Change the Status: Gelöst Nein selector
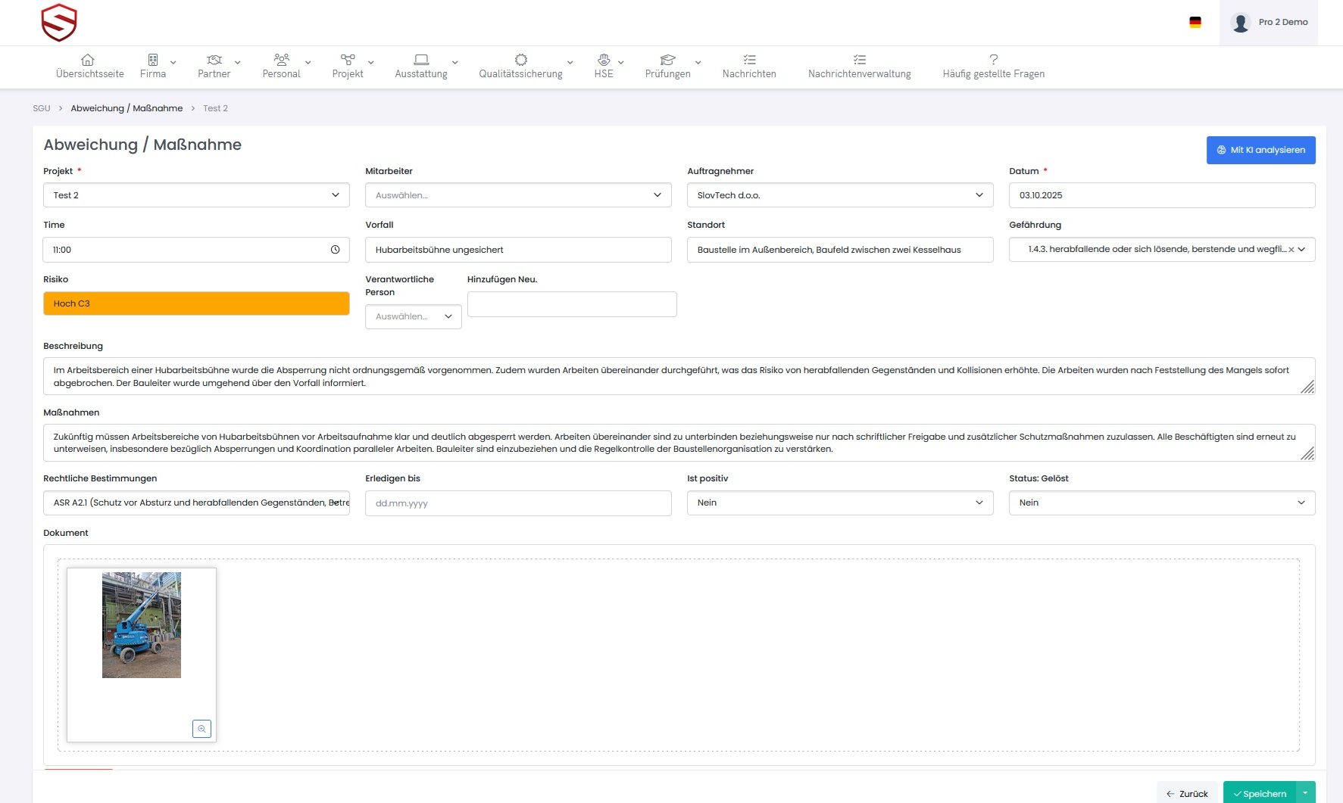The image size is (1343, 803). (x=1162, y=503)
